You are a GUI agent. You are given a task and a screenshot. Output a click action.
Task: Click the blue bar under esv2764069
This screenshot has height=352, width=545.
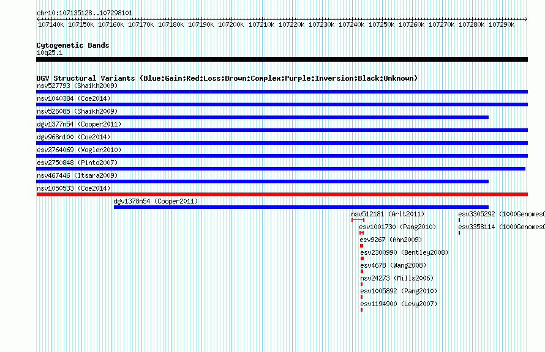point(282,156)
